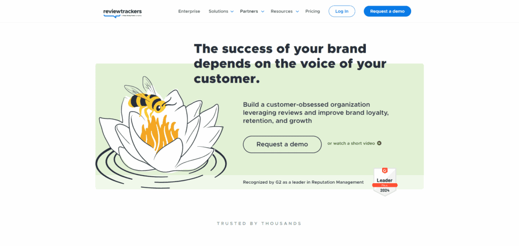
Task: Open the Resources menu label
Action: coord(282,11)
